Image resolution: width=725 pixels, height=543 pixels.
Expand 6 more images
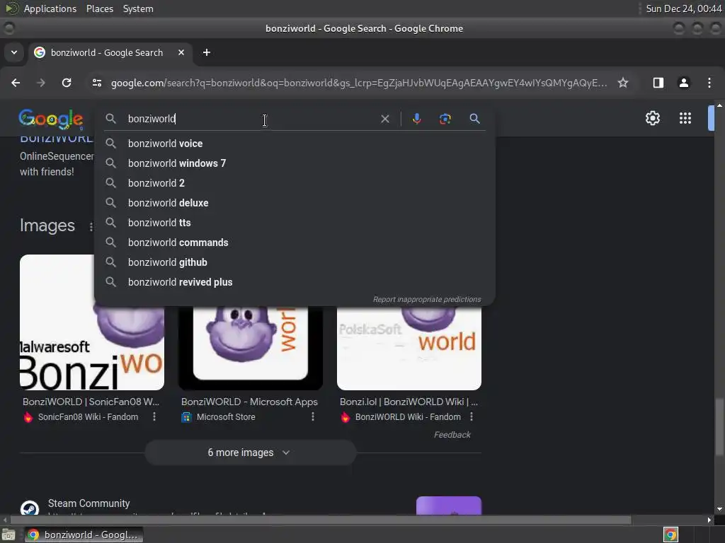[250, 452]
